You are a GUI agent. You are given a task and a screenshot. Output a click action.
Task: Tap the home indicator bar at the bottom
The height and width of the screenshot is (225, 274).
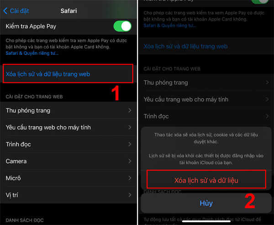coord(206,221)
